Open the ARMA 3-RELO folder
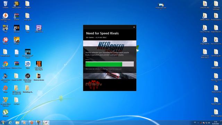Screen dimensions: 222x125 pyautogui.click(x=205, y=17)
